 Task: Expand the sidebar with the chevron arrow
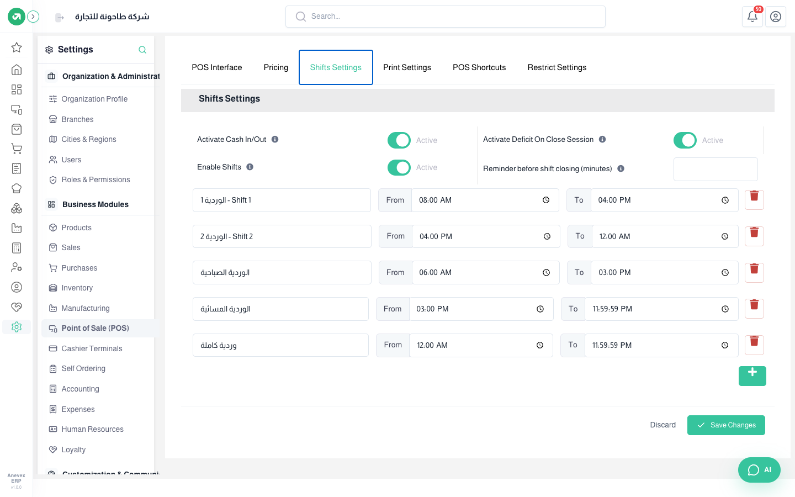pyautogui.click(x=33, y=17)
